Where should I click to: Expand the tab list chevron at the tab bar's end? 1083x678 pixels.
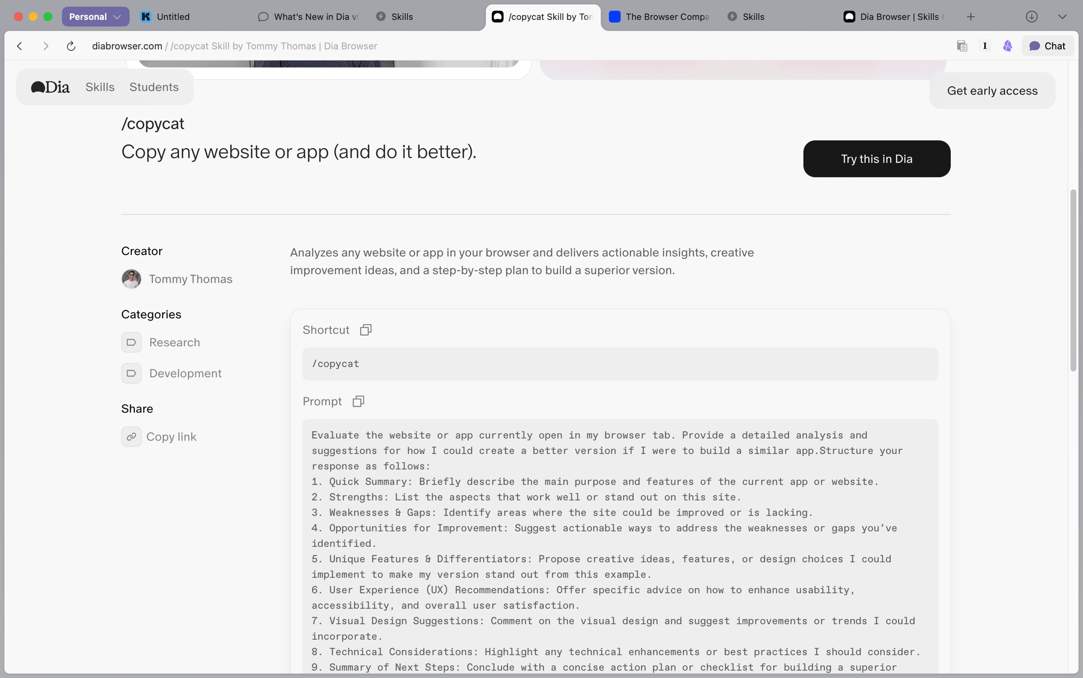1062,17
